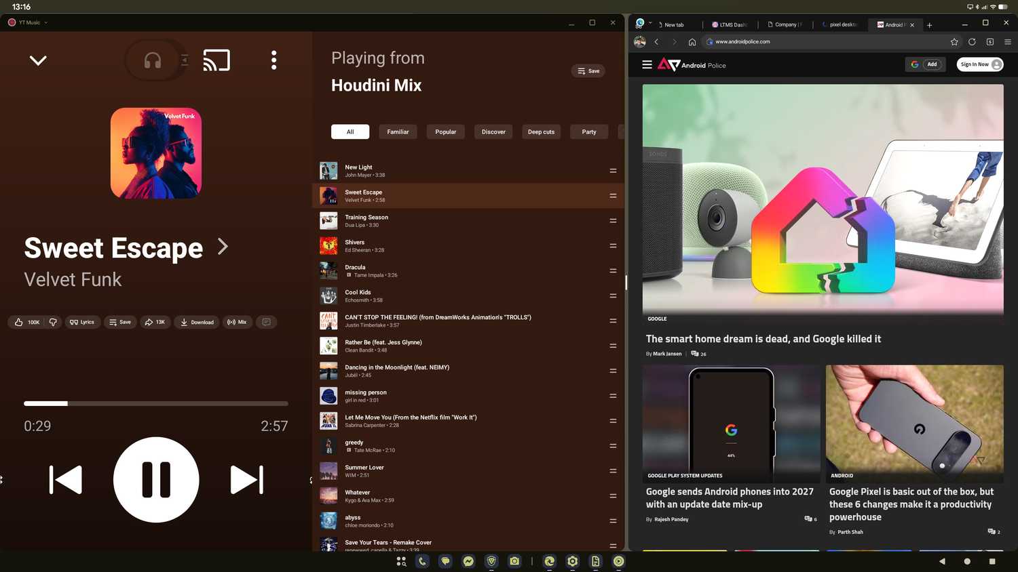
Task: Open the app drawer search in taskbar
Action: [401, 561]
